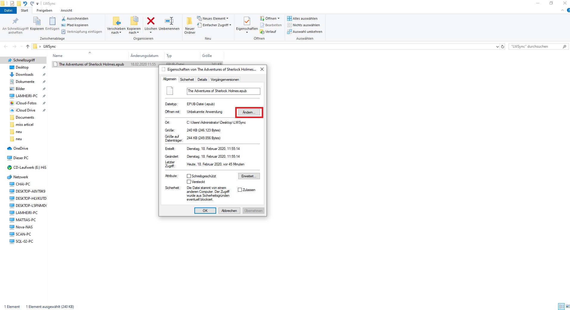Close the properties dialog X
Viewport: 570px width, 310px height.
pos(262,69)
